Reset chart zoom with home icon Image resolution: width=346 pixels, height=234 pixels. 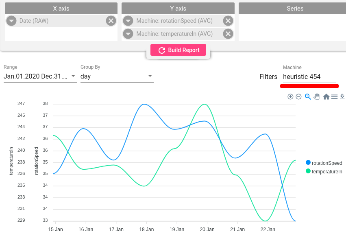[326, 96]
